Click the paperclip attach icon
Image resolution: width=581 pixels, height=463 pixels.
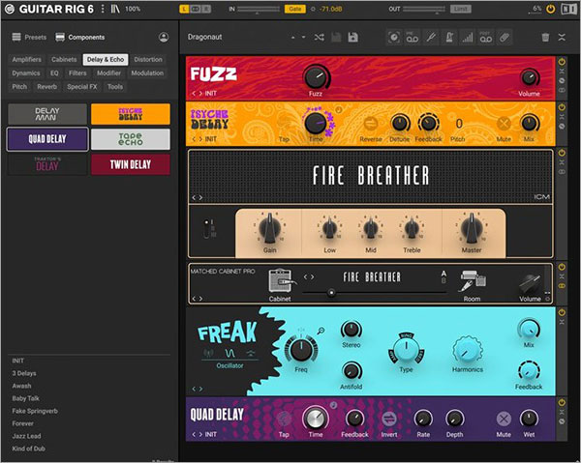tap(505, 38)
